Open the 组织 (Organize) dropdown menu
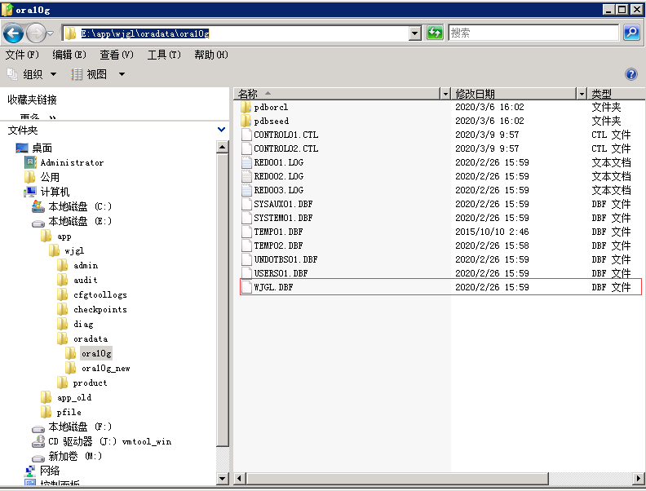This screenshot has width=646, height=491. click(x=33, y=74)
